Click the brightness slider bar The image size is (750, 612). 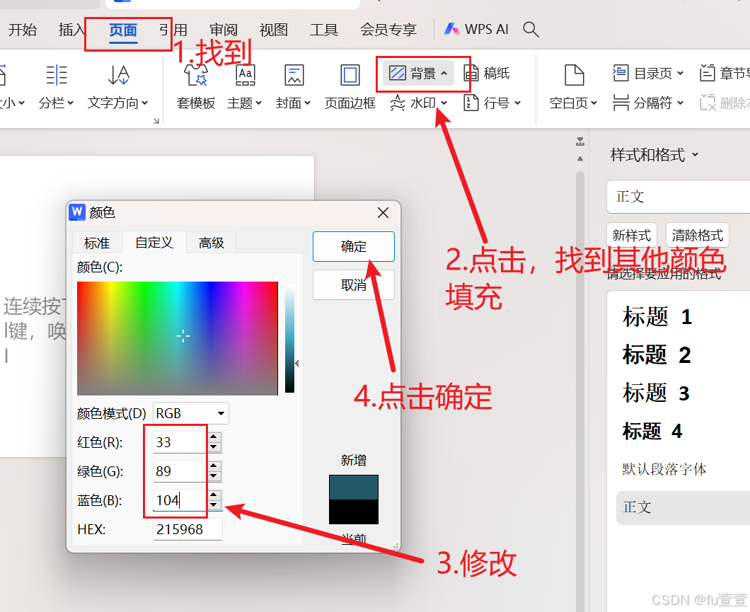coord(290,338)
